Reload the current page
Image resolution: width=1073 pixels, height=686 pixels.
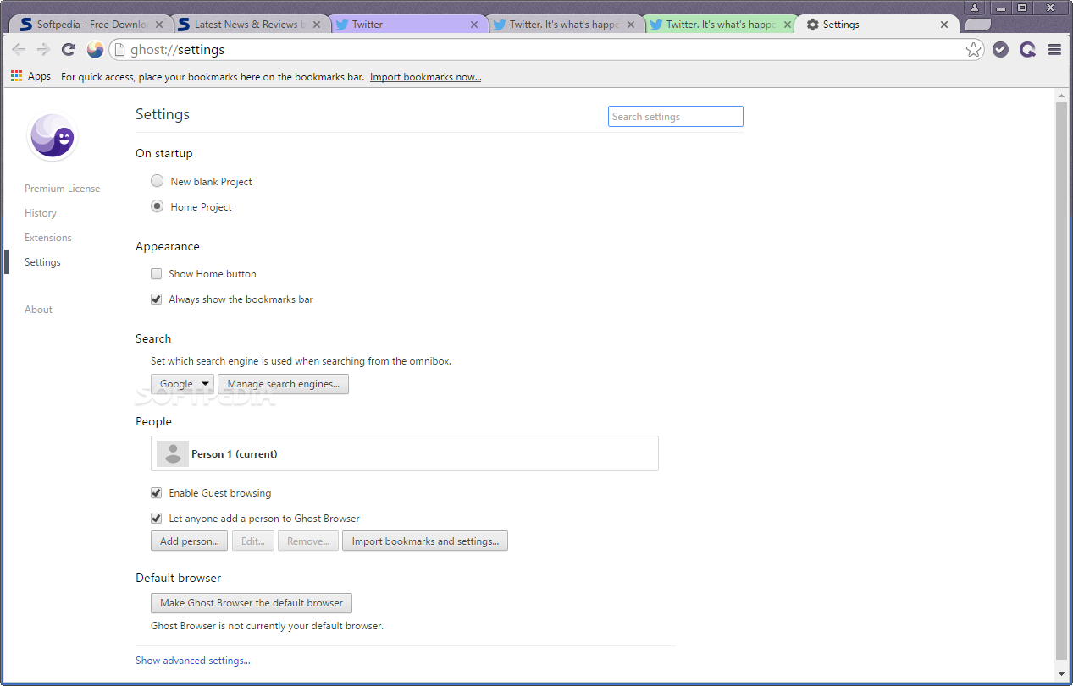point(69,50)
